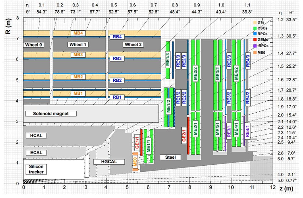Screen dimensions: 303x198
Task: Select the RE1/2 label
Action: tap(178, 98)
